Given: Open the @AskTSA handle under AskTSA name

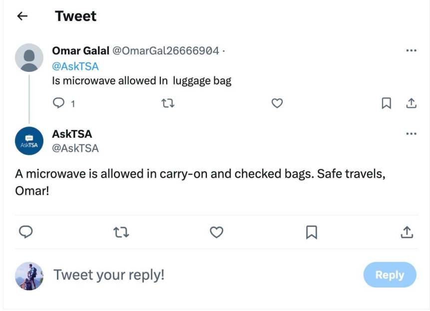Looking at the screenshot, I should click(x=75, y=148).
